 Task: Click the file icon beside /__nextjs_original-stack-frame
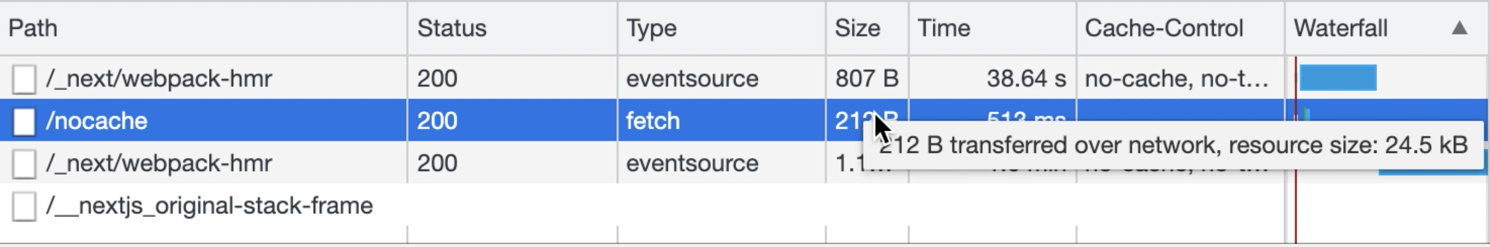[24, 206]
